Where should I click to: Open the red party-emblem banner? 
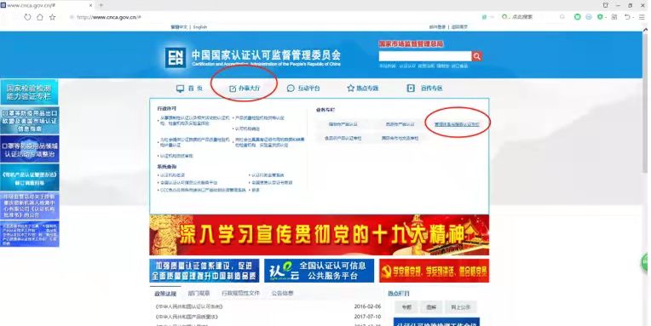435,271
